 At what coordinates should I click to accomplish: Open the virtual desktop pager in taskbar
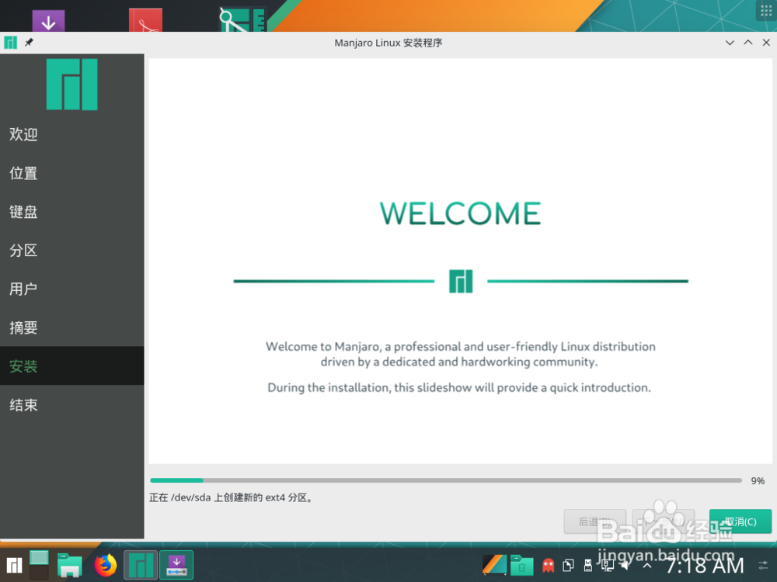[39, 565]
